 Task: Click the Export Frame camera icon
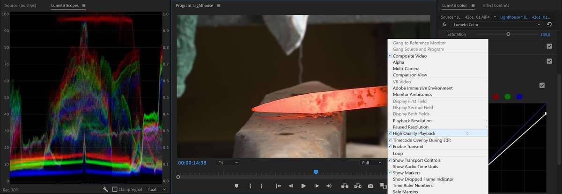pos(370,186)
